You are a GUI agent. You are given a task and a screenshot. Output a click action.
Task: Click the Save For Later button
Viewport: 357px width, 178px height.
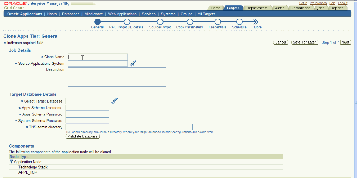tap(305, 42)
